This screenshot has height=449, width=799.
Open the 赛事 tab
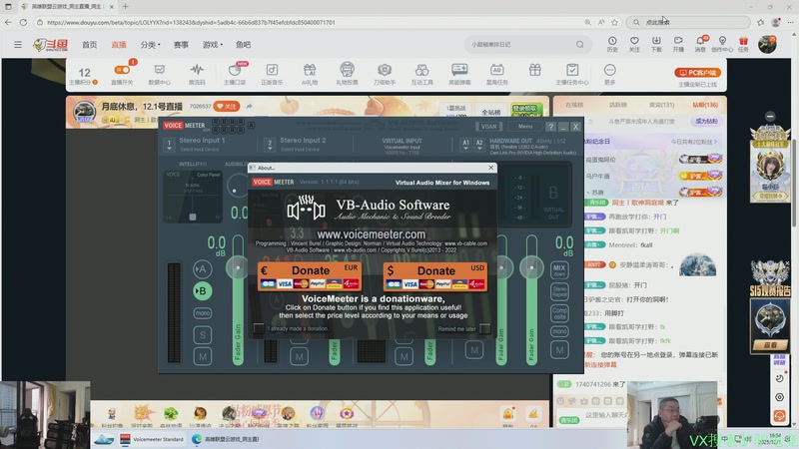tap(181, 45)
